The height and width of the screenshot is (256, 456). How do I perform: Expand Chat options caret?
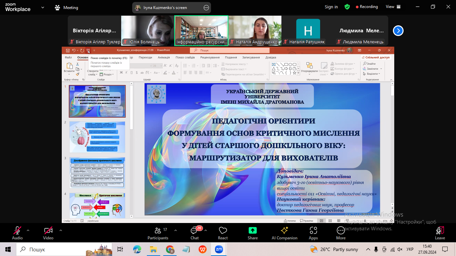coord(205,230)
